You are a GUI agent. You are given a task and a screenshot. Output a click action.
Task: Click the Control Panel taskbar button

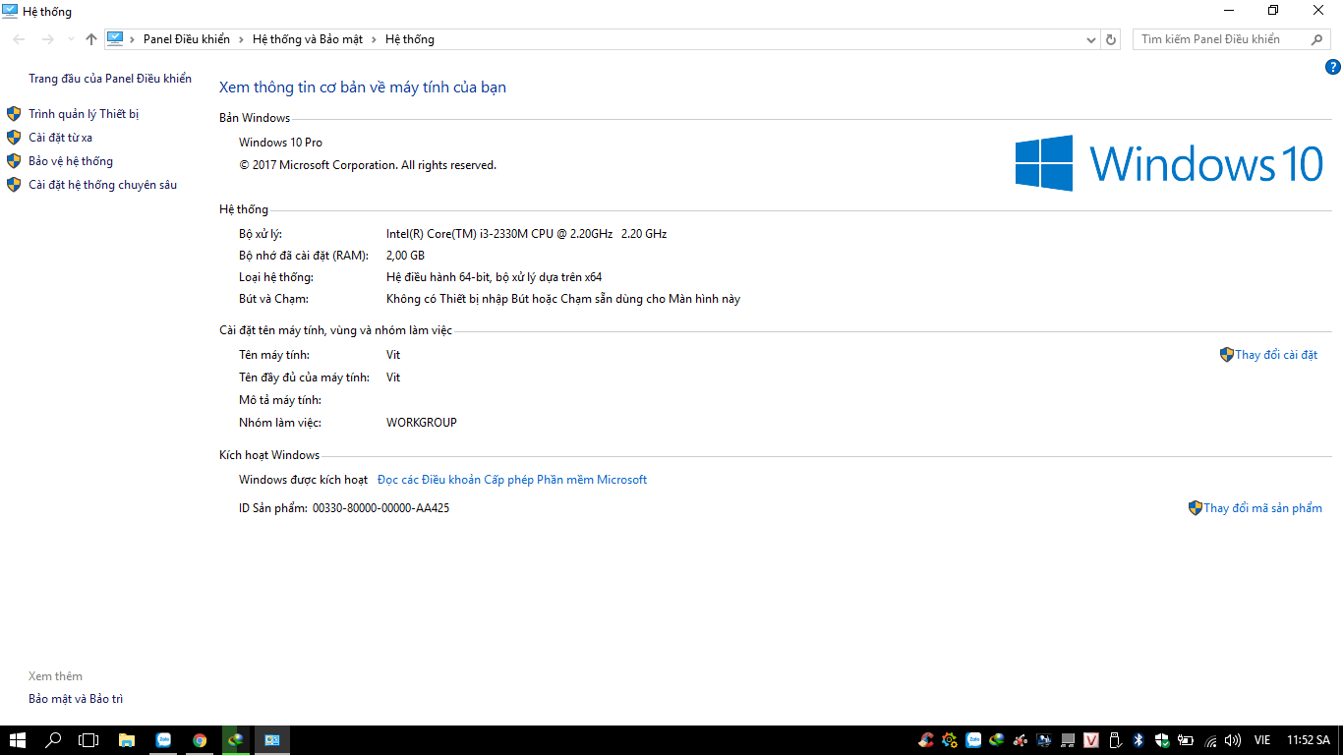(272, 740)
